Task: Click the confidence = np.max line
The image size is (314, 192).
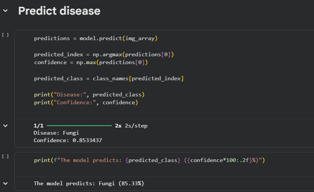Action: [91, 62]
